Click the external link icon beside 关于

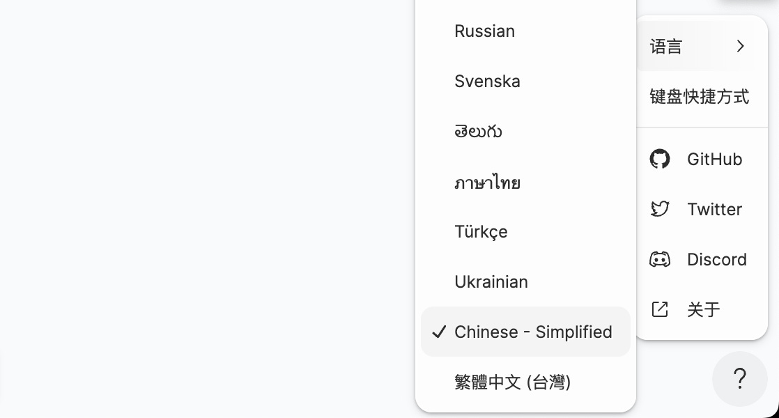click(659, 309)
